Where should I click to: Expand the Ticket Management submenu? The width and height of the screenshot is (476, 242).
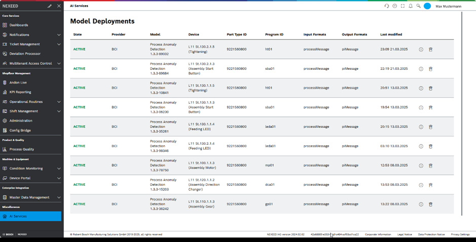coord(59,45)
